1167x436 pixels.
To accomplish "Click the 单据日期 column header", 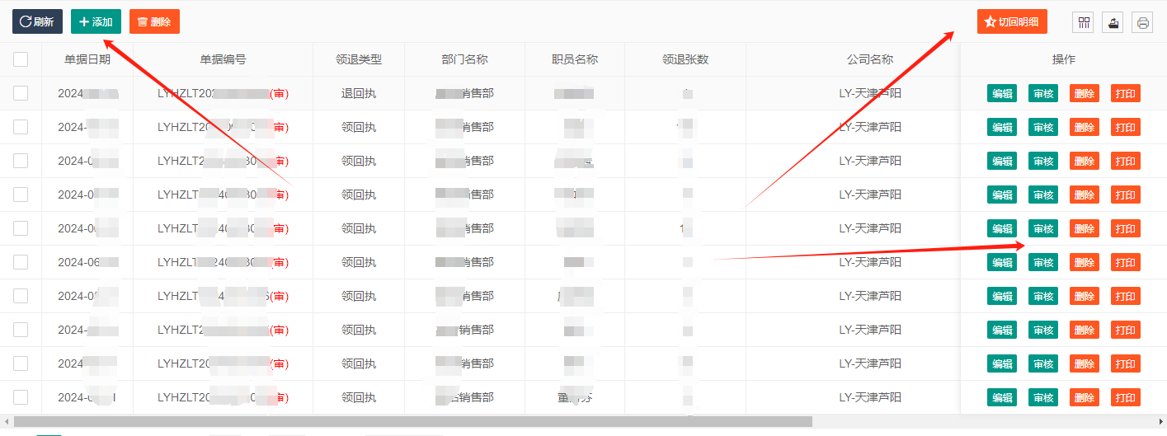I will click(87, 59).
